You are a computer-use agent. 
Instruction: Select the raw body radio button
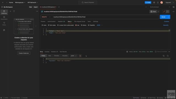[x=76, y=25]
